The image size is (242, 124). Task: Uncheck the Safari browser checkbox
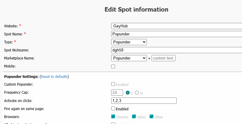click(134, 117)
